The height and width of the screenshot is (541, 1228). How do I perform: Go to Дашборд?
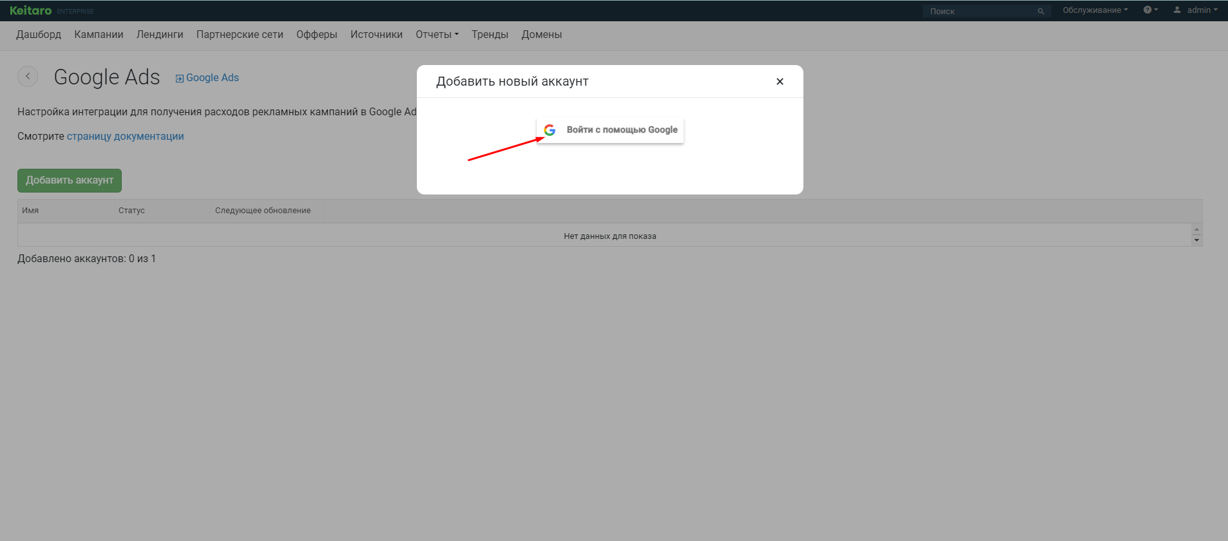coord(39,35)
